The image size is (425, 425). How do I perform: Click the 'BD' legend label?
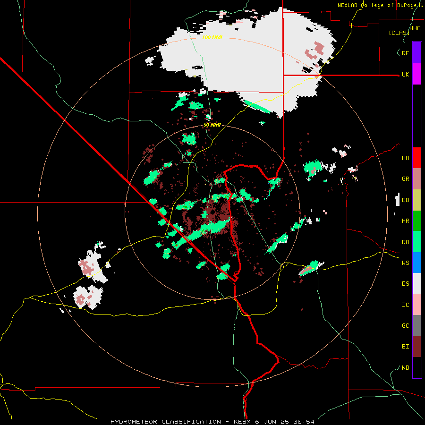point(405,200)
